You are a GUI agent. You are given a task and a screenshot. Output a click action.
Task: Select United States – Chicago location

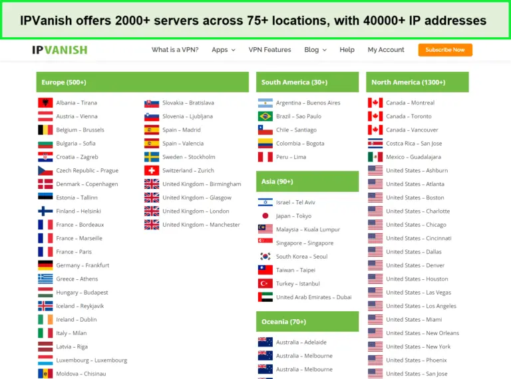click(x=416, y=225)
